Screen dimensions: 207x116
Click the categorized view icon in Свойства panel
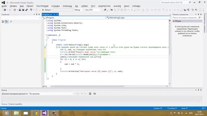pyautogui.click(x=3, y=22)
